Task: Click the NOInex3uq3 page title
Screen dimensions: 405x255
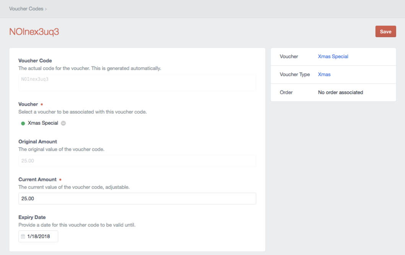Action: pos(34,32)
